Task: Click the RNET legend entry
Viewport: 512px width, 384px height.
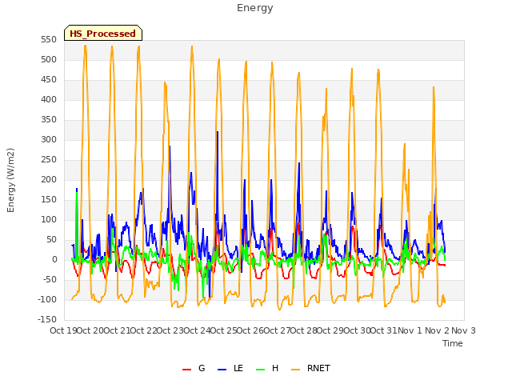Action: point(310,368)
